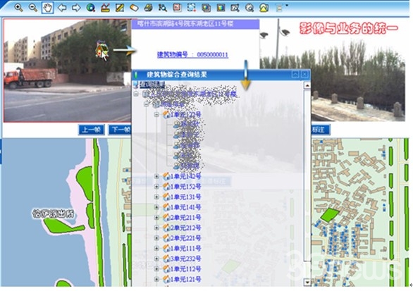This screenshot has height=291, width=413.
Task: Click the results panel vertical scrollbar track
Action: (x=307, y=184)
